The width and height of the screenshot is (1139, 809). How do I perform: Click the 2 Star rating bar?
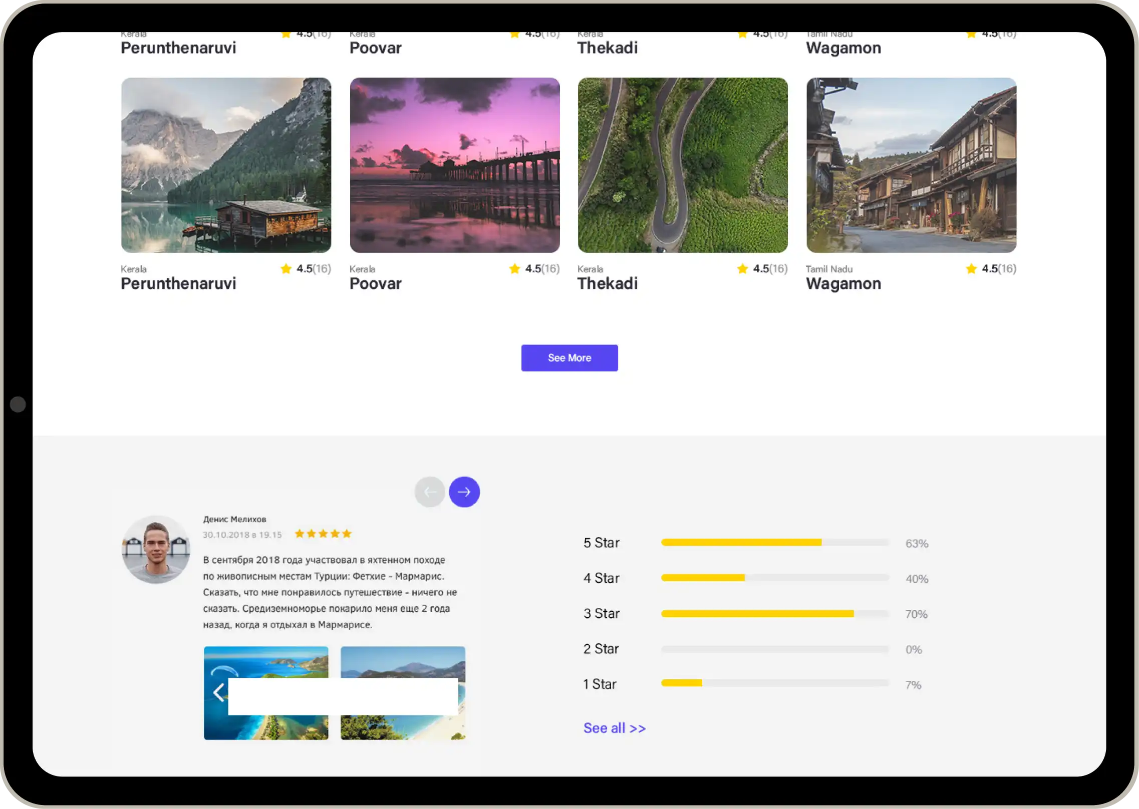(x=775, y=649)
